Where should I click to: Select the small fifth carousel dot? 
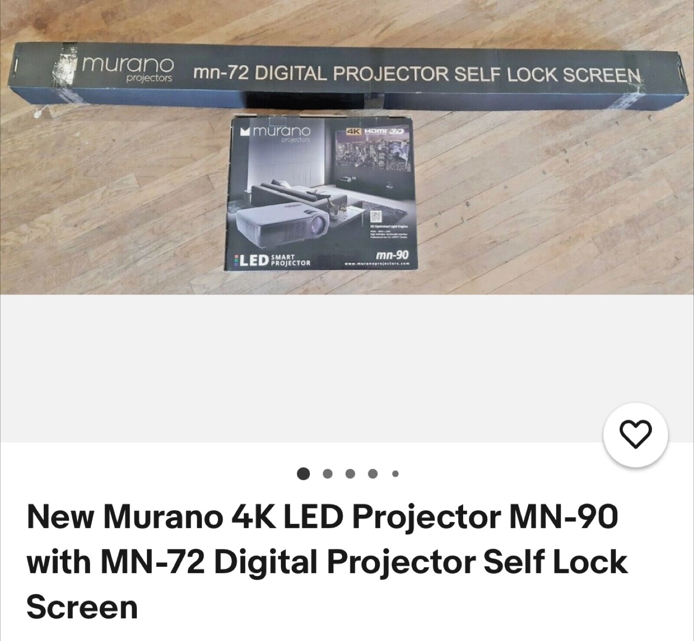(395, 474)
